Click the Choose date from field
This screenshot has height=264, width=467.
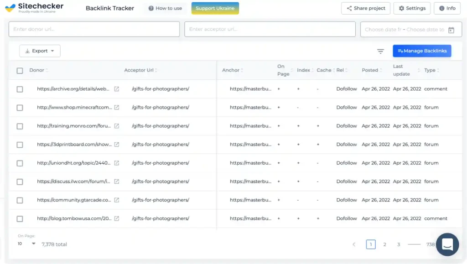(x=383, y=30)
